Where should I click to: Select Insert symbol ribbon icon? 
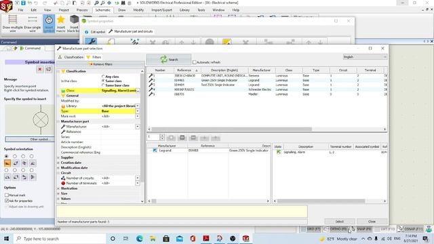[x=49, y=24]
